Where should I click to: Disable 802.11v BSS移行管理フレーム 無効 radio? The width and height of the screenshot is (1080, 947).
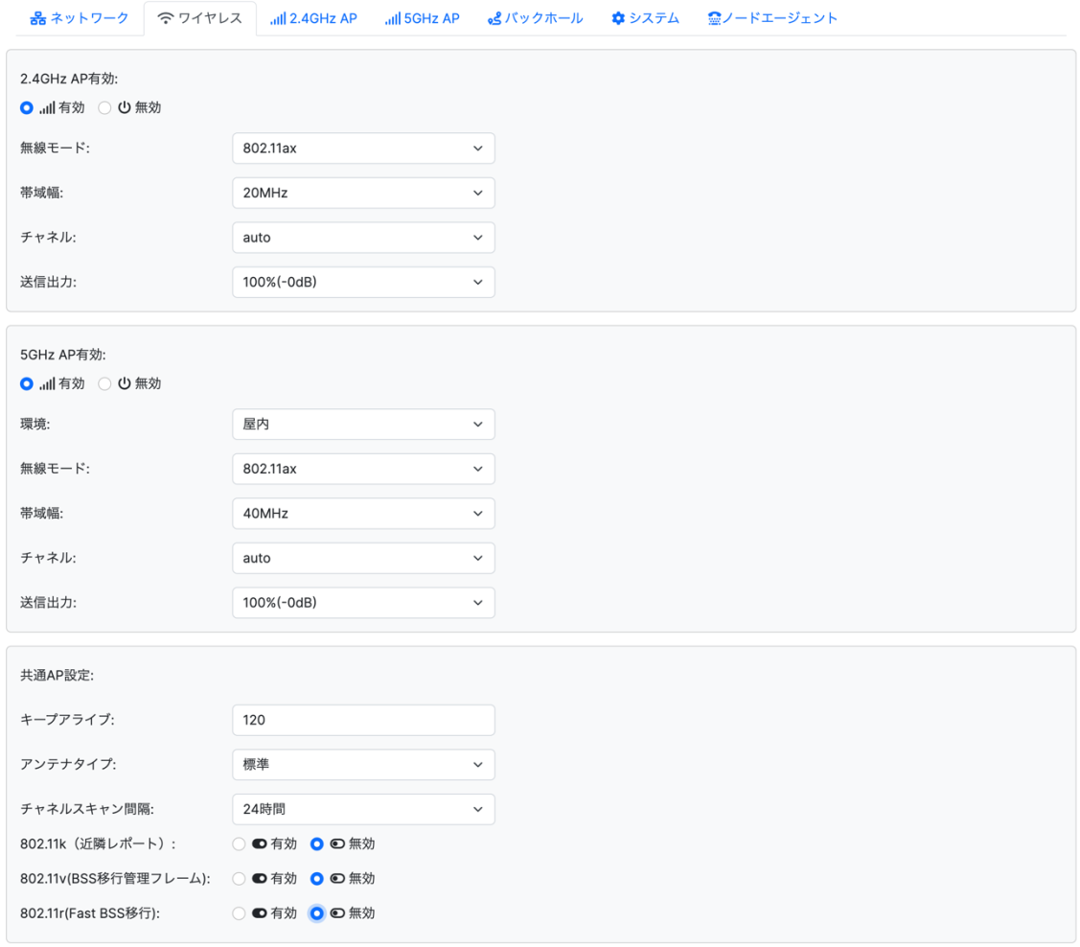click(317, 879)
